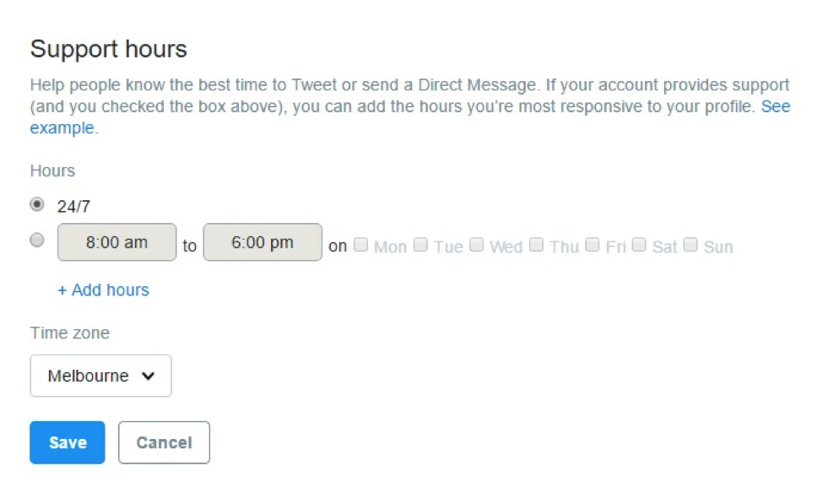Expand the Melbourne time zone dropdown
The width and height of the screenshot is (823, 482).
(x=100, y=376)
